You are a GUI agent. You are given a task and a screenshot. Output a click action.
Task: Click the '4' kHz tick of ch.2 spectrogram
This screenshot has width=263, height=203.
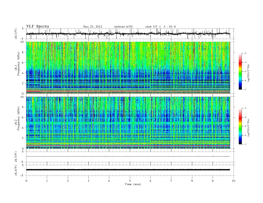(23, 128)
